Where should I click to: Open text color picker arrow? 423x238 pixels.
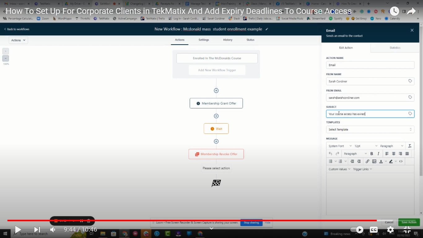(386, 161)
